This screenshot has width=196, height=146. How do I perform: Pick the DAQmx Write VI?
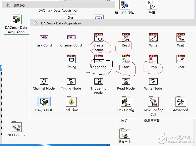tap(153, 37)
